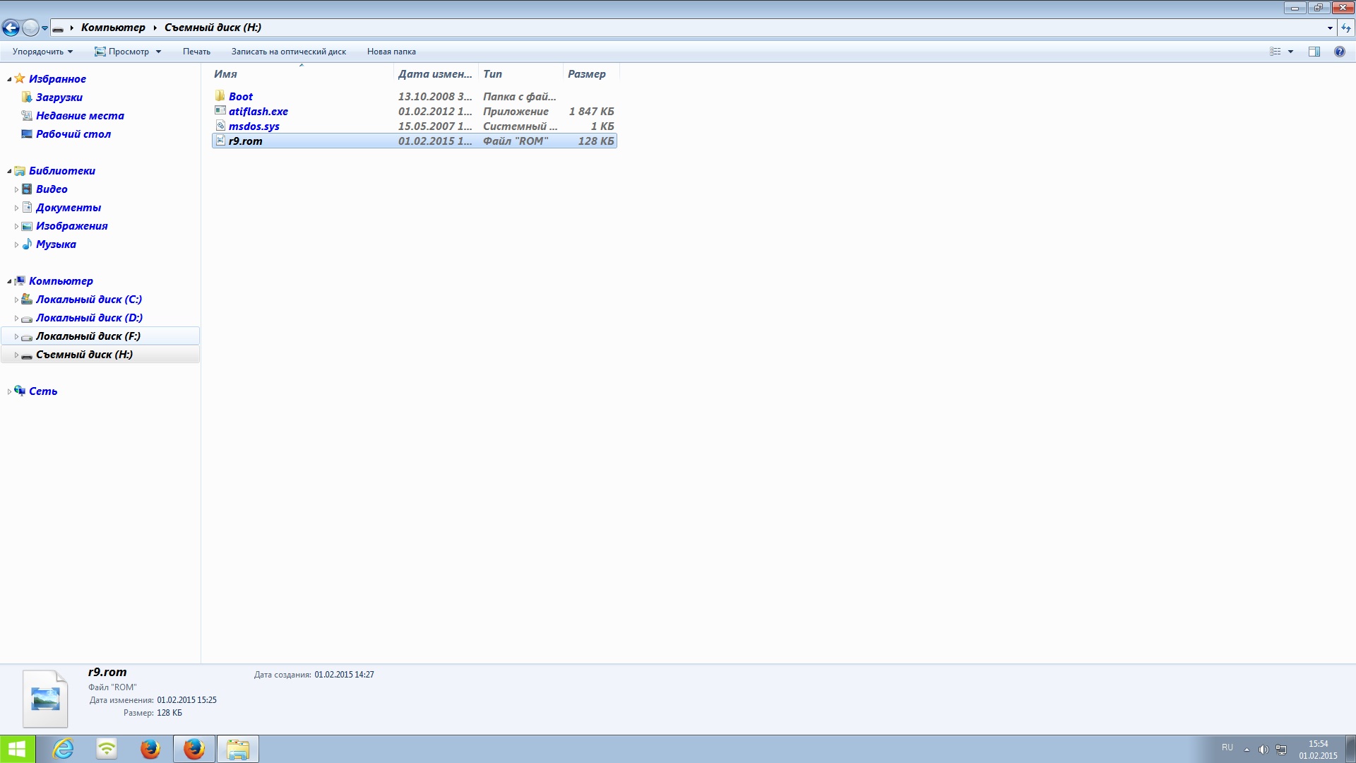Open the view options dropdown arrow
Screen dimensions: 1356x763
point(1291,52)
